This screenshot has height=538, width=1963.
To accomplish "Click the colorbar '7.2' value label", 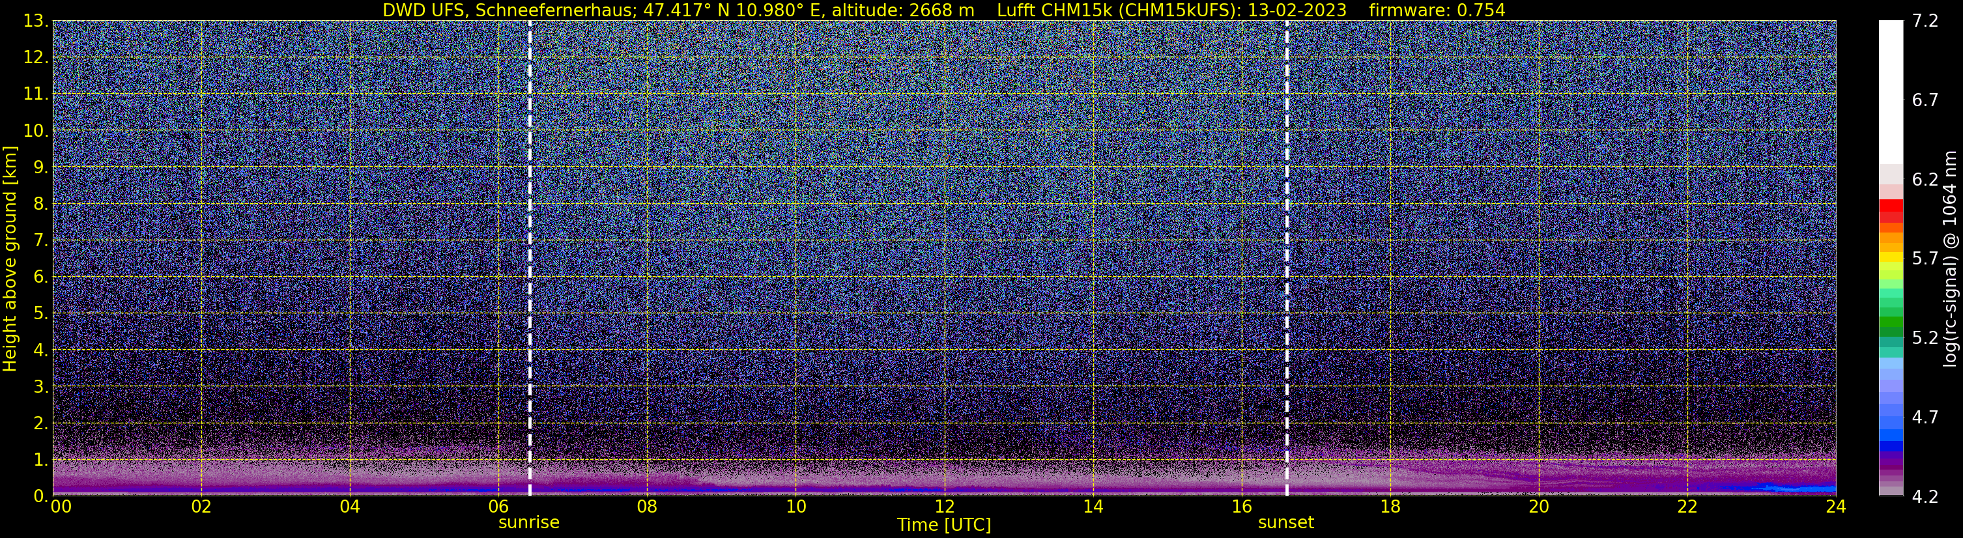I will [1925, 21].
